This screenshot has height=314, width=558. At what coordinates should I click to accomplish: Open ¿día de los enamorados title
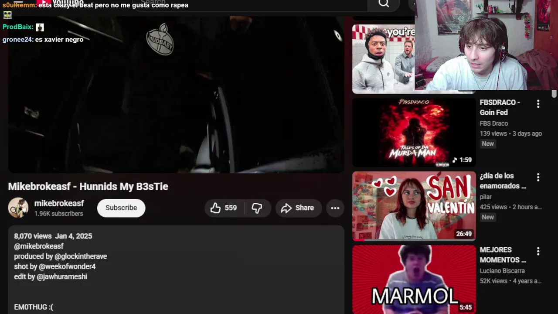tap(503, 181)
